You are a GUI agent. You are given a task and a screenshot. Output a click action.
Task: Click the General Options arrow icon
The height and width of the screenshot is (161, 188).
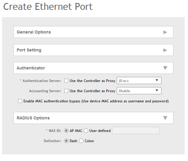coord(165,32)
